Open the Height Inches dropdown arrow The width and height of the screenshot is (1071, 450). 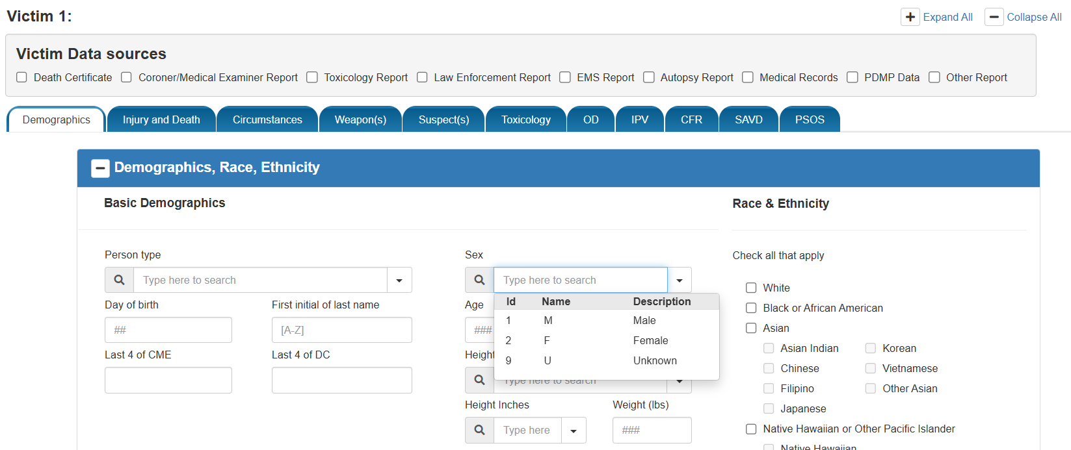coord(574,430)
